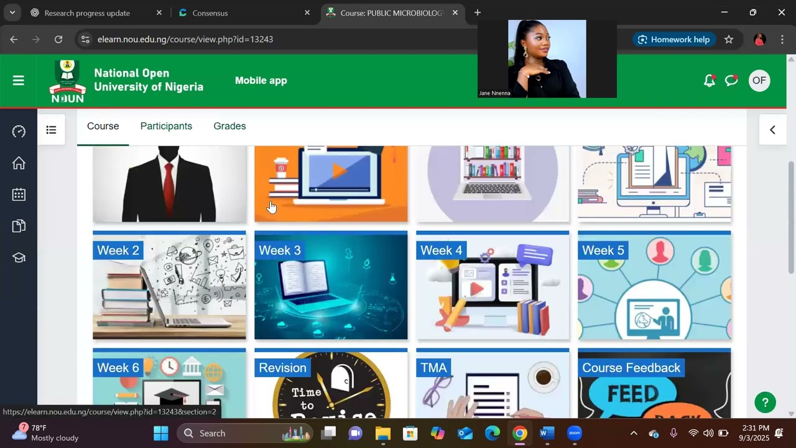Open the My courses graduation cap icon
796x448 pixels.
19,258
